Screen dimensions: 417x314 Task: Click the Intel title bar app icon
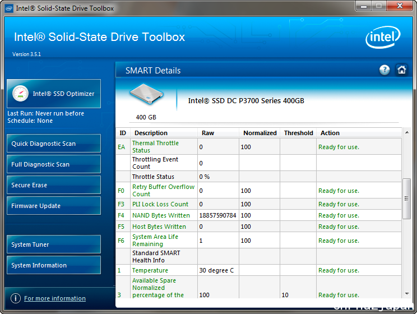pos(9,8)
